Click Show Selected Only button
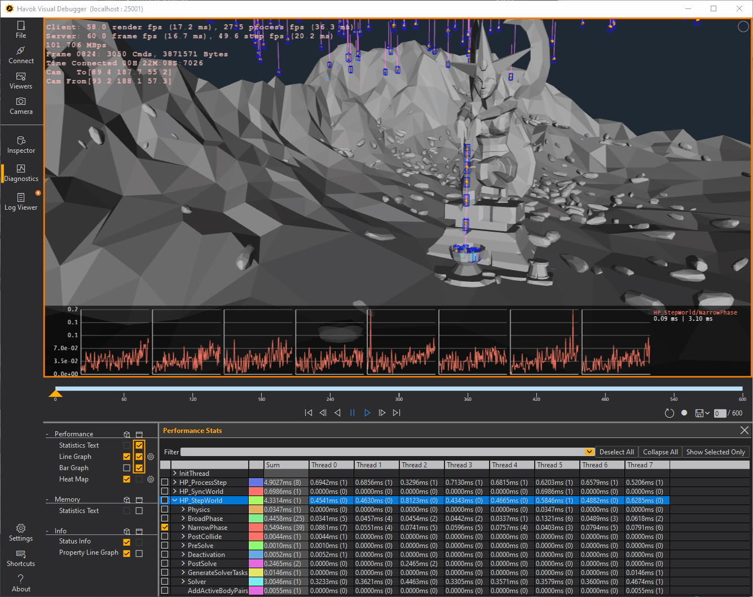Screen dimensions: 753x597 tap(715, 452)
